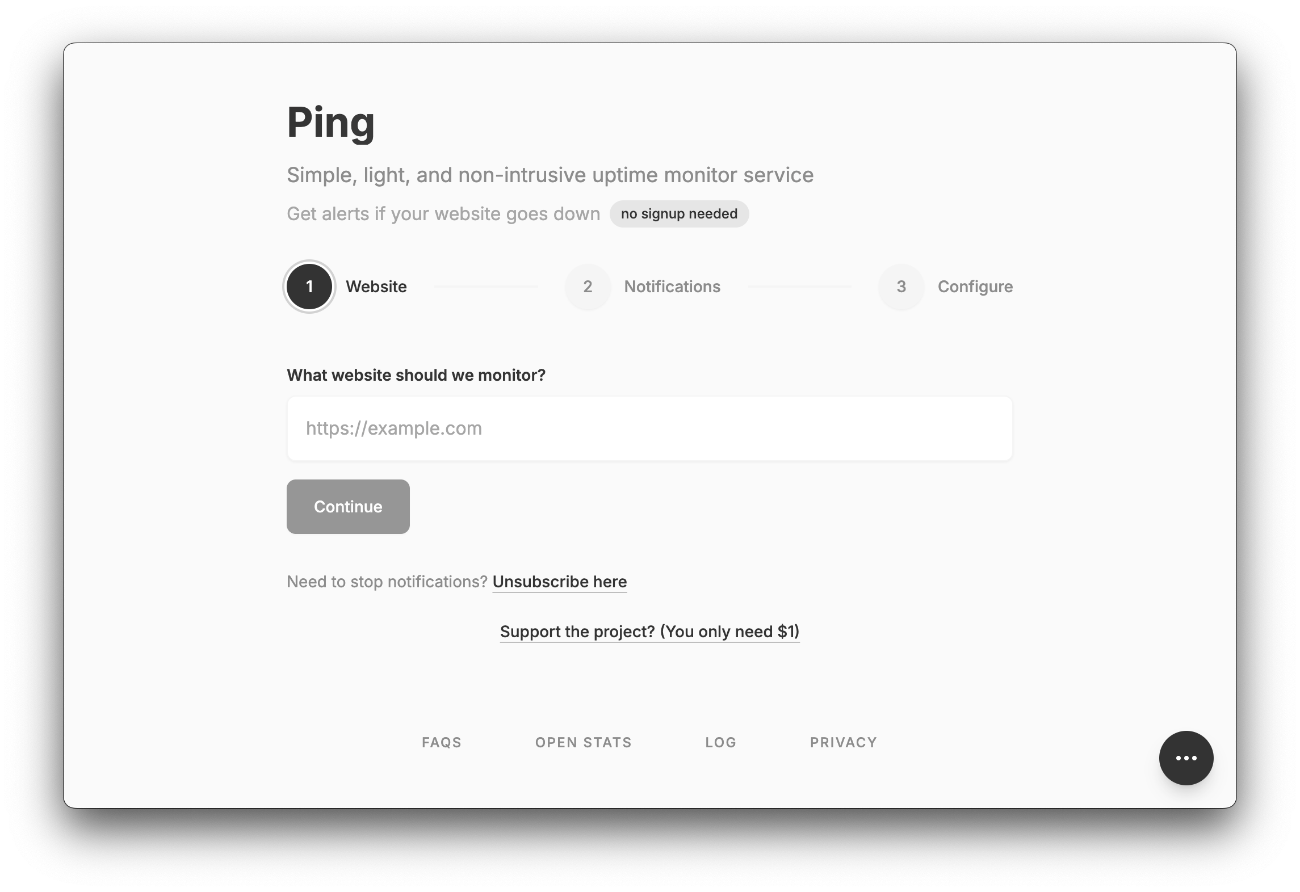Screen dimensions: 1300x892
Task: Open the OPEN STATS page
Action: tap(582, 742)
